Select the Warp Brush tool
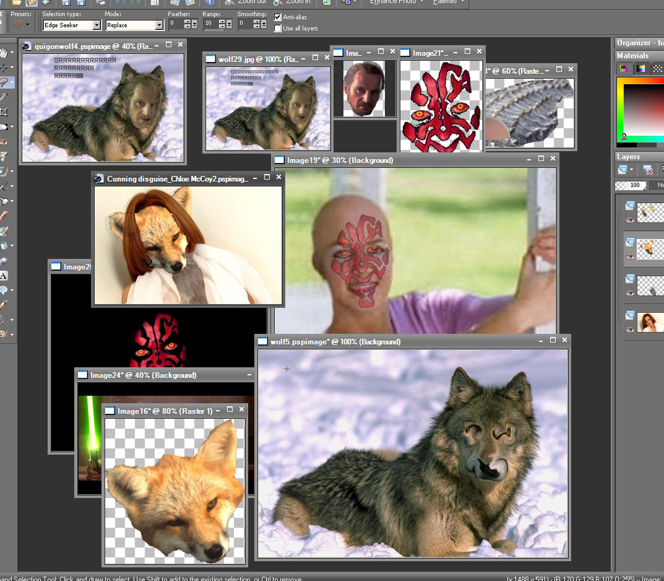Screen dimensions: 664x581 4,320
